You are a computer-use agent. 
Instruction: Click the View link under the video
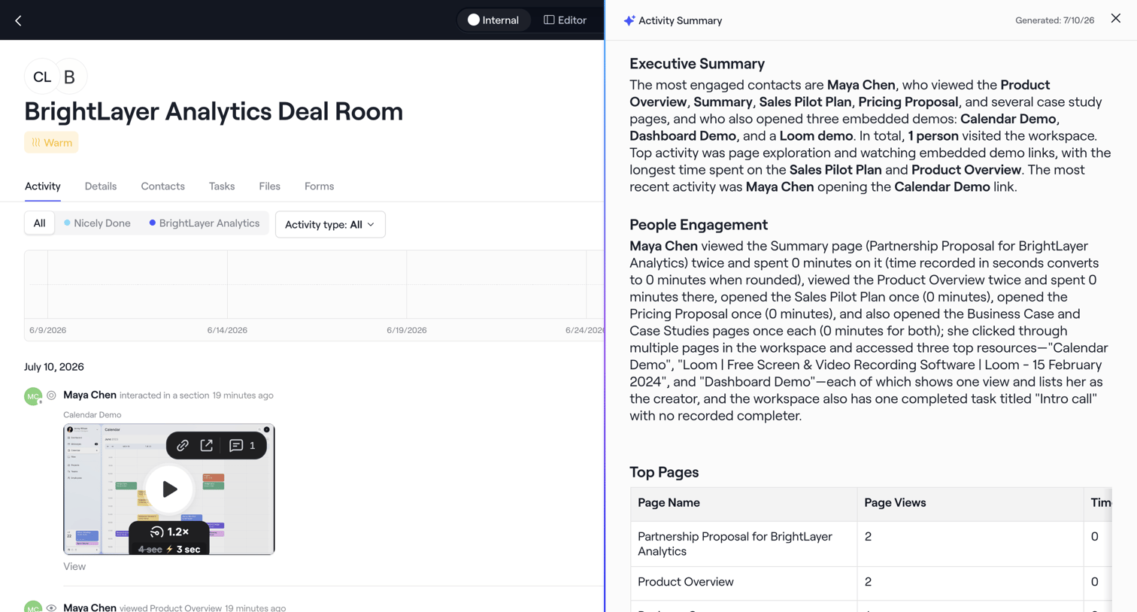tap(74, 567)
